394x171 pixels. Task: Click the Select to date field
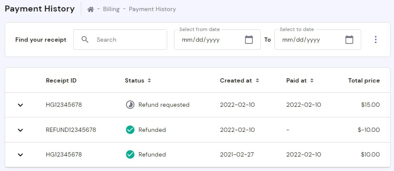coord(309,40)
